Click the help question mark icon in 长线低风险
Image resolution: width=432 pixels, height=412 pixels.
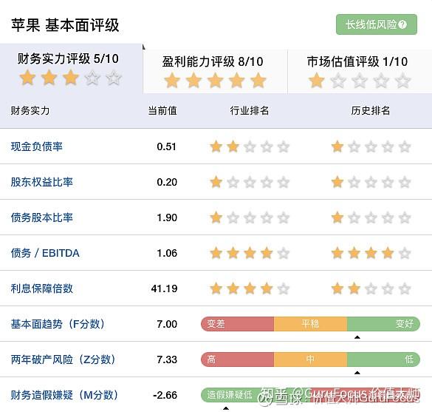pyautogui.click(x=402, y=24)
